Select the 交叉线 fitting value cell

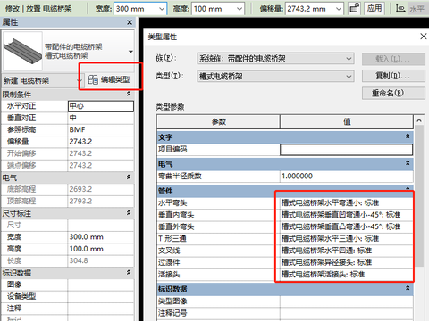pyautogui.click(x=346, y=251)
